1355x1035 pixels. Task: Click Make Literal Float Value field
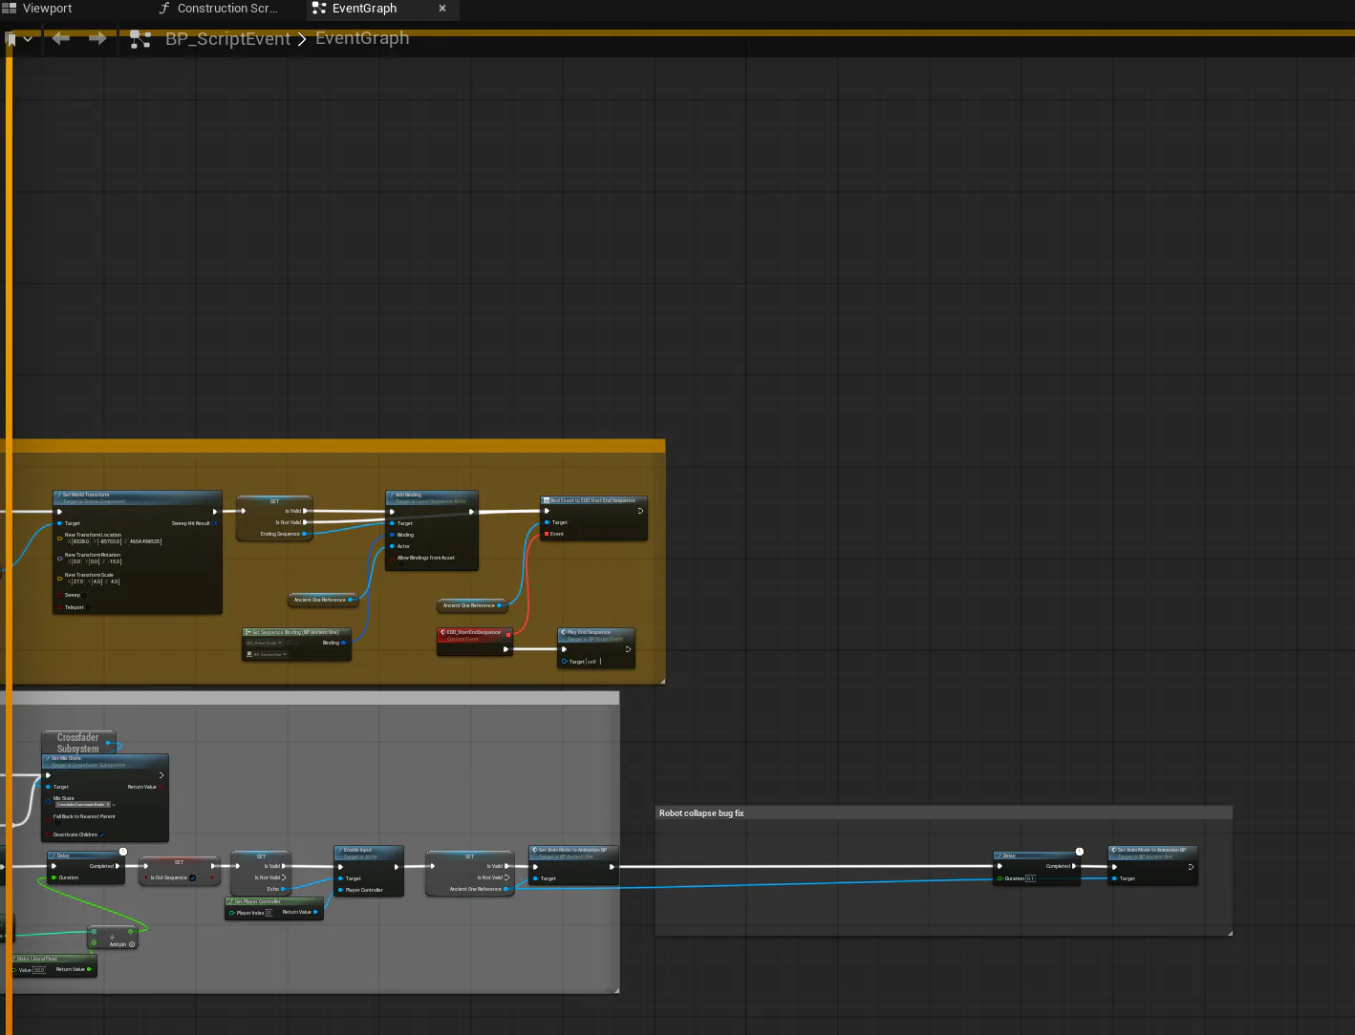[x=39, y=970]
